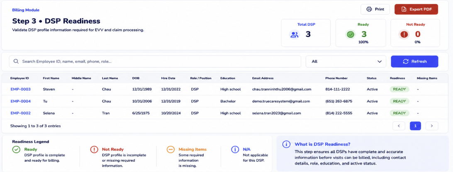Click the red Not Ready exclamation icon in summary card
Image resolution: width=453 pixels, height=172 pixels.
click(404, 35)
